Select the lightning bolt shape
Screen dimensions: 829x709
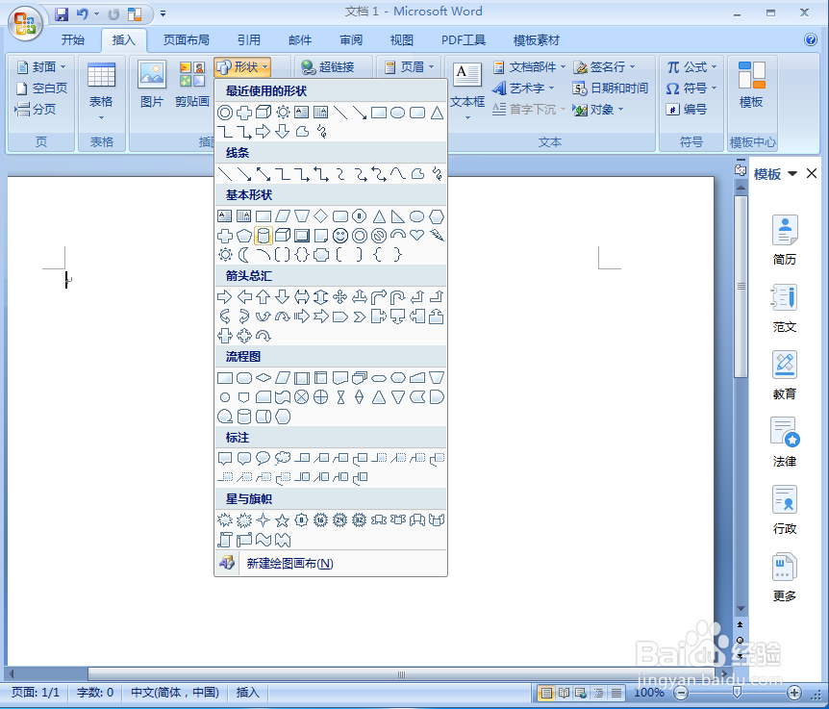(437, 235)
